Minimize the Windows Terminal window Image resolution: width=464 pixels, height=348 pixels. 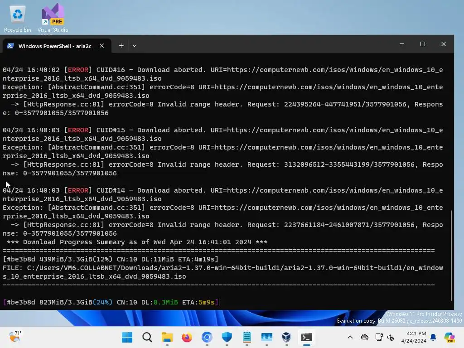[402, 44]
